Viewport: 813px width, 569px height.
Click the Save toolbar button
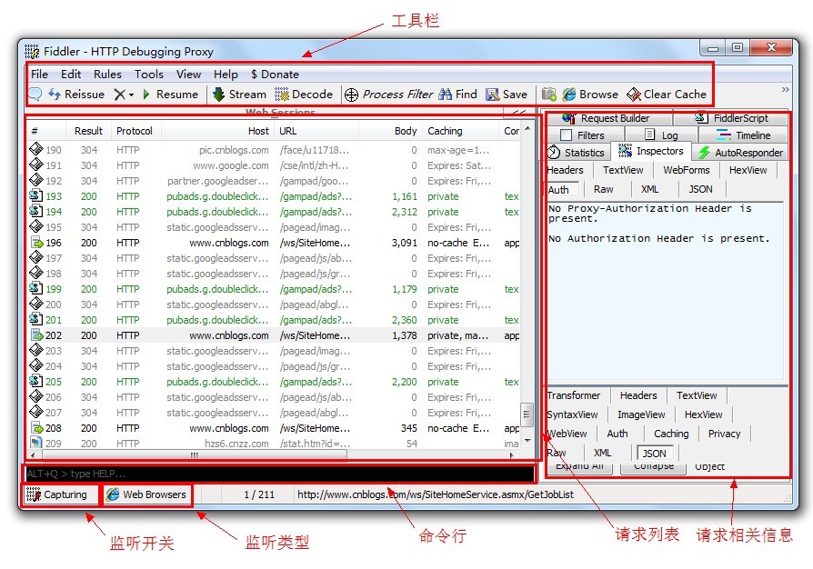click(x=507, y=95)
